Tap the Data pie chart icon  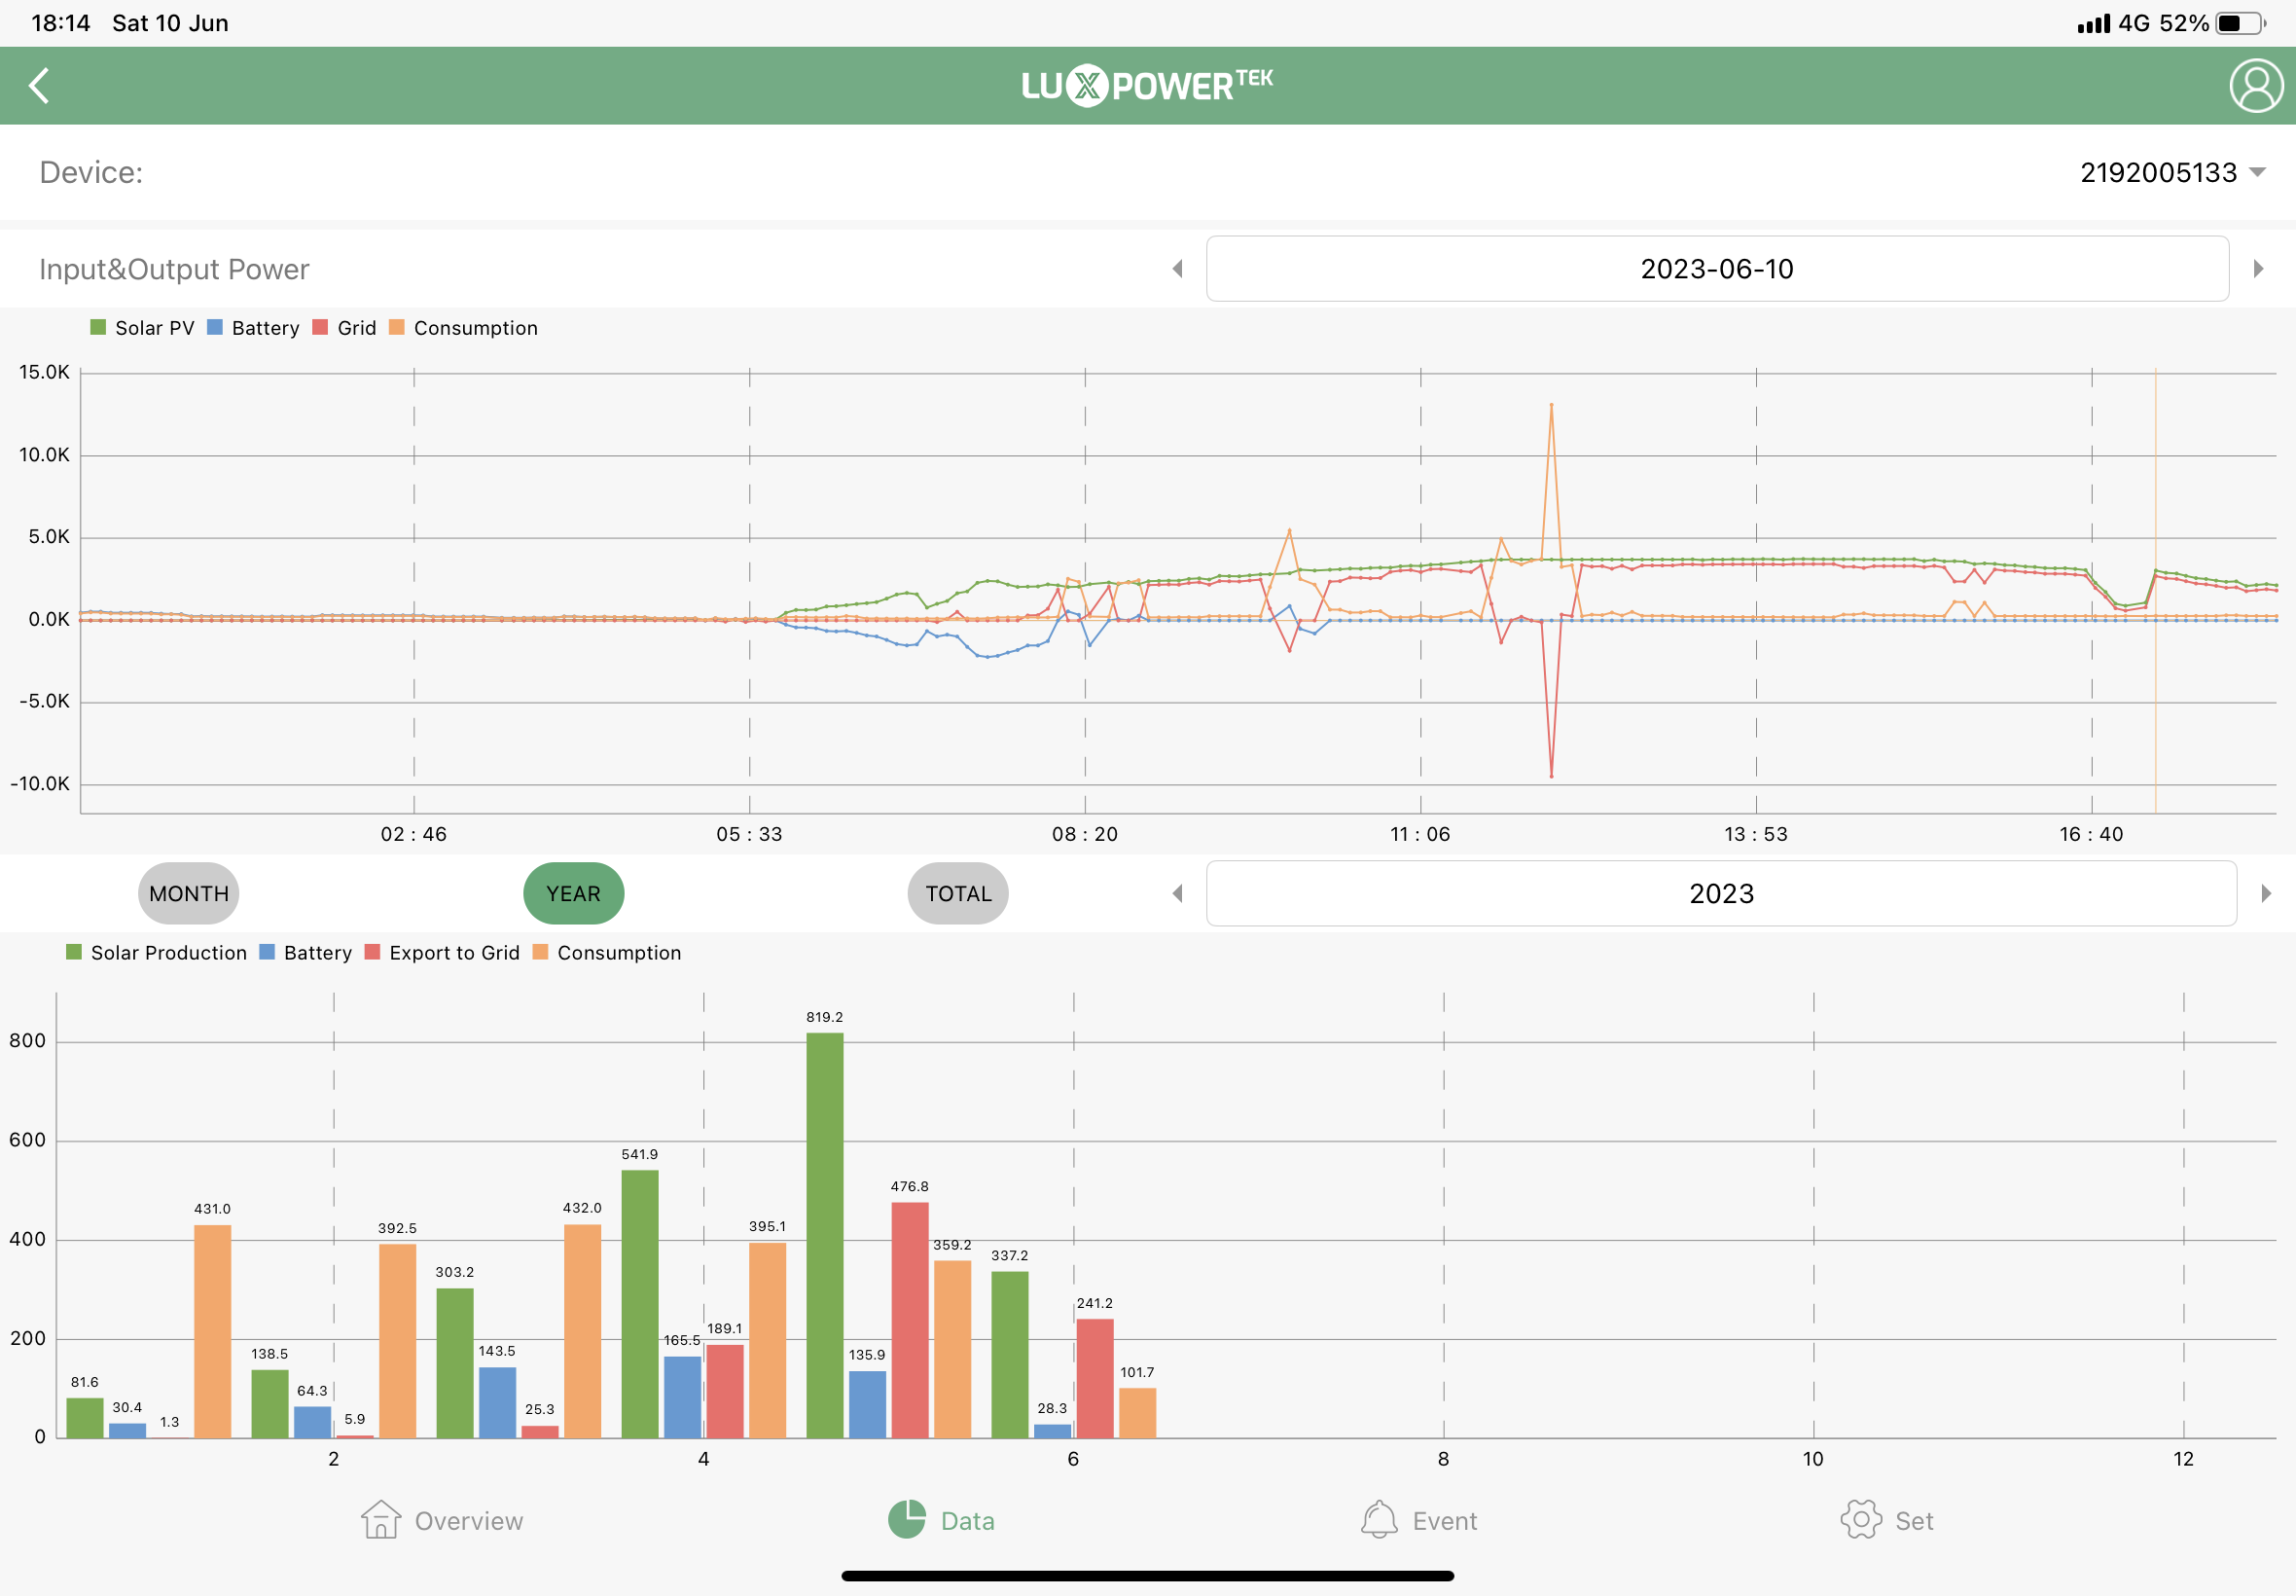coord(907,1519)
